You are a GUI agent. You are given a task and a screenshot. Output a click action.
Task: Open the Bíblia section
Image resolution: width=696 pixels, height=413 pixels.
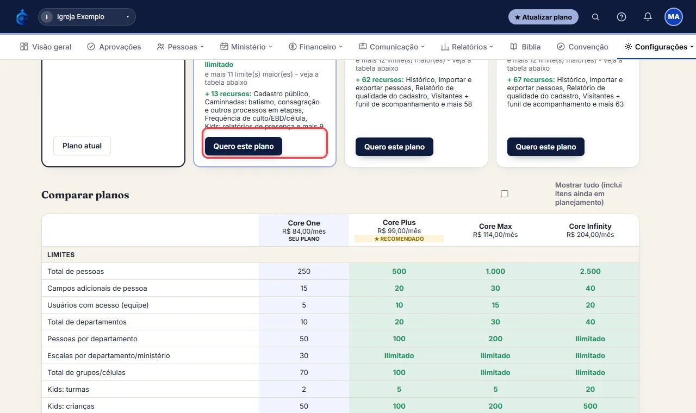click(x=525, y=47)
